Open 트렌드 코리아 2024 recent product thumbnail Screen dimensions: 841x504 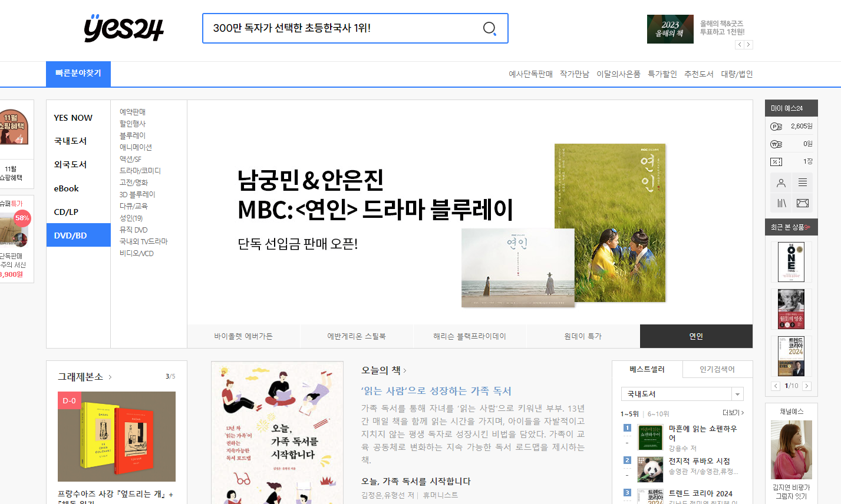(x=791, y=356)
